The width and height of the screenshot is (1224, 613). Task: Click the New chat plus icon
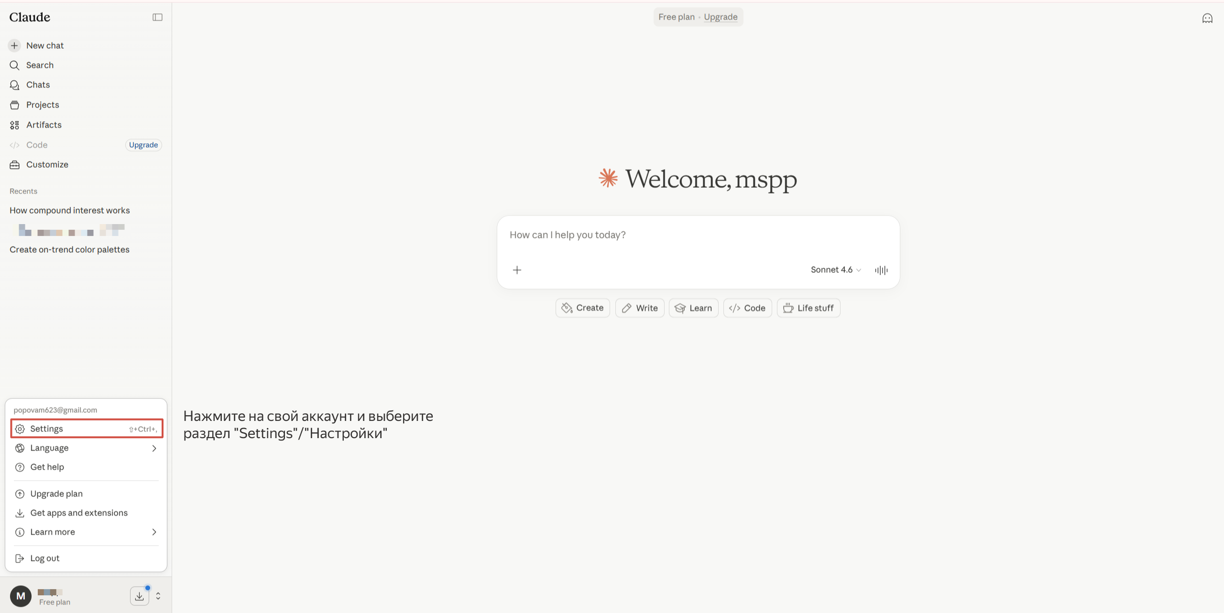[14, 45]
